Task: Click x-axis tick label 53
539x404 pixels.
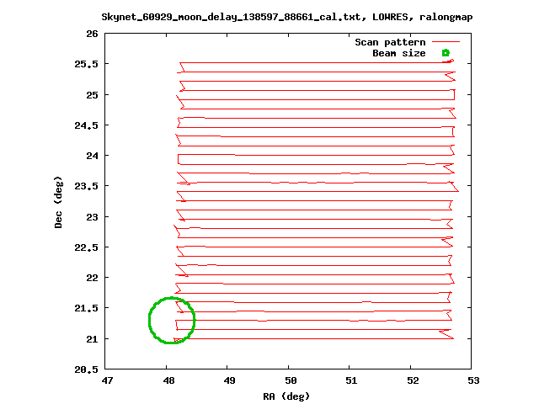Action: click(473, 380)
